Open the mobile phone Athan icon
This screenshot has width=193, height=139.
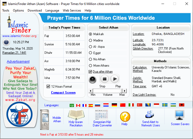(x=44, y=120)
